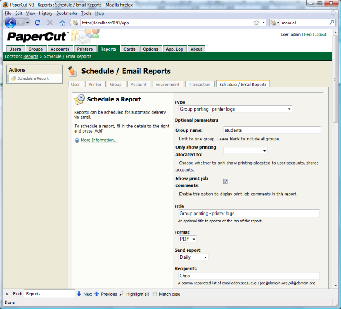The width and height of the screenshot is (341, 309).
Task: Close the find bar with the X
Action: (7, 294)
